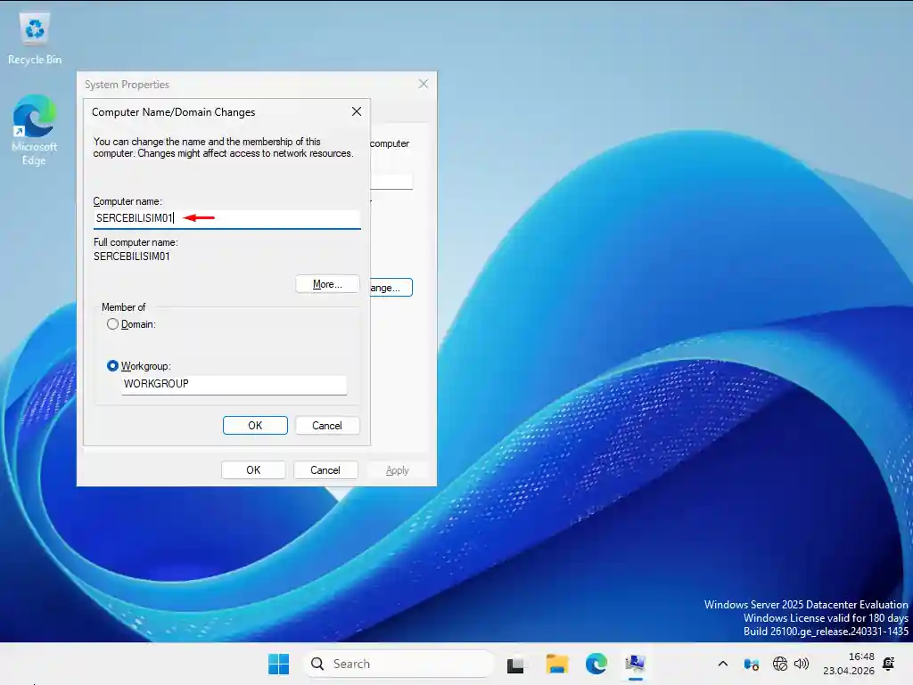
Task: Click the Computer name text field
Action: pos(226,218)
